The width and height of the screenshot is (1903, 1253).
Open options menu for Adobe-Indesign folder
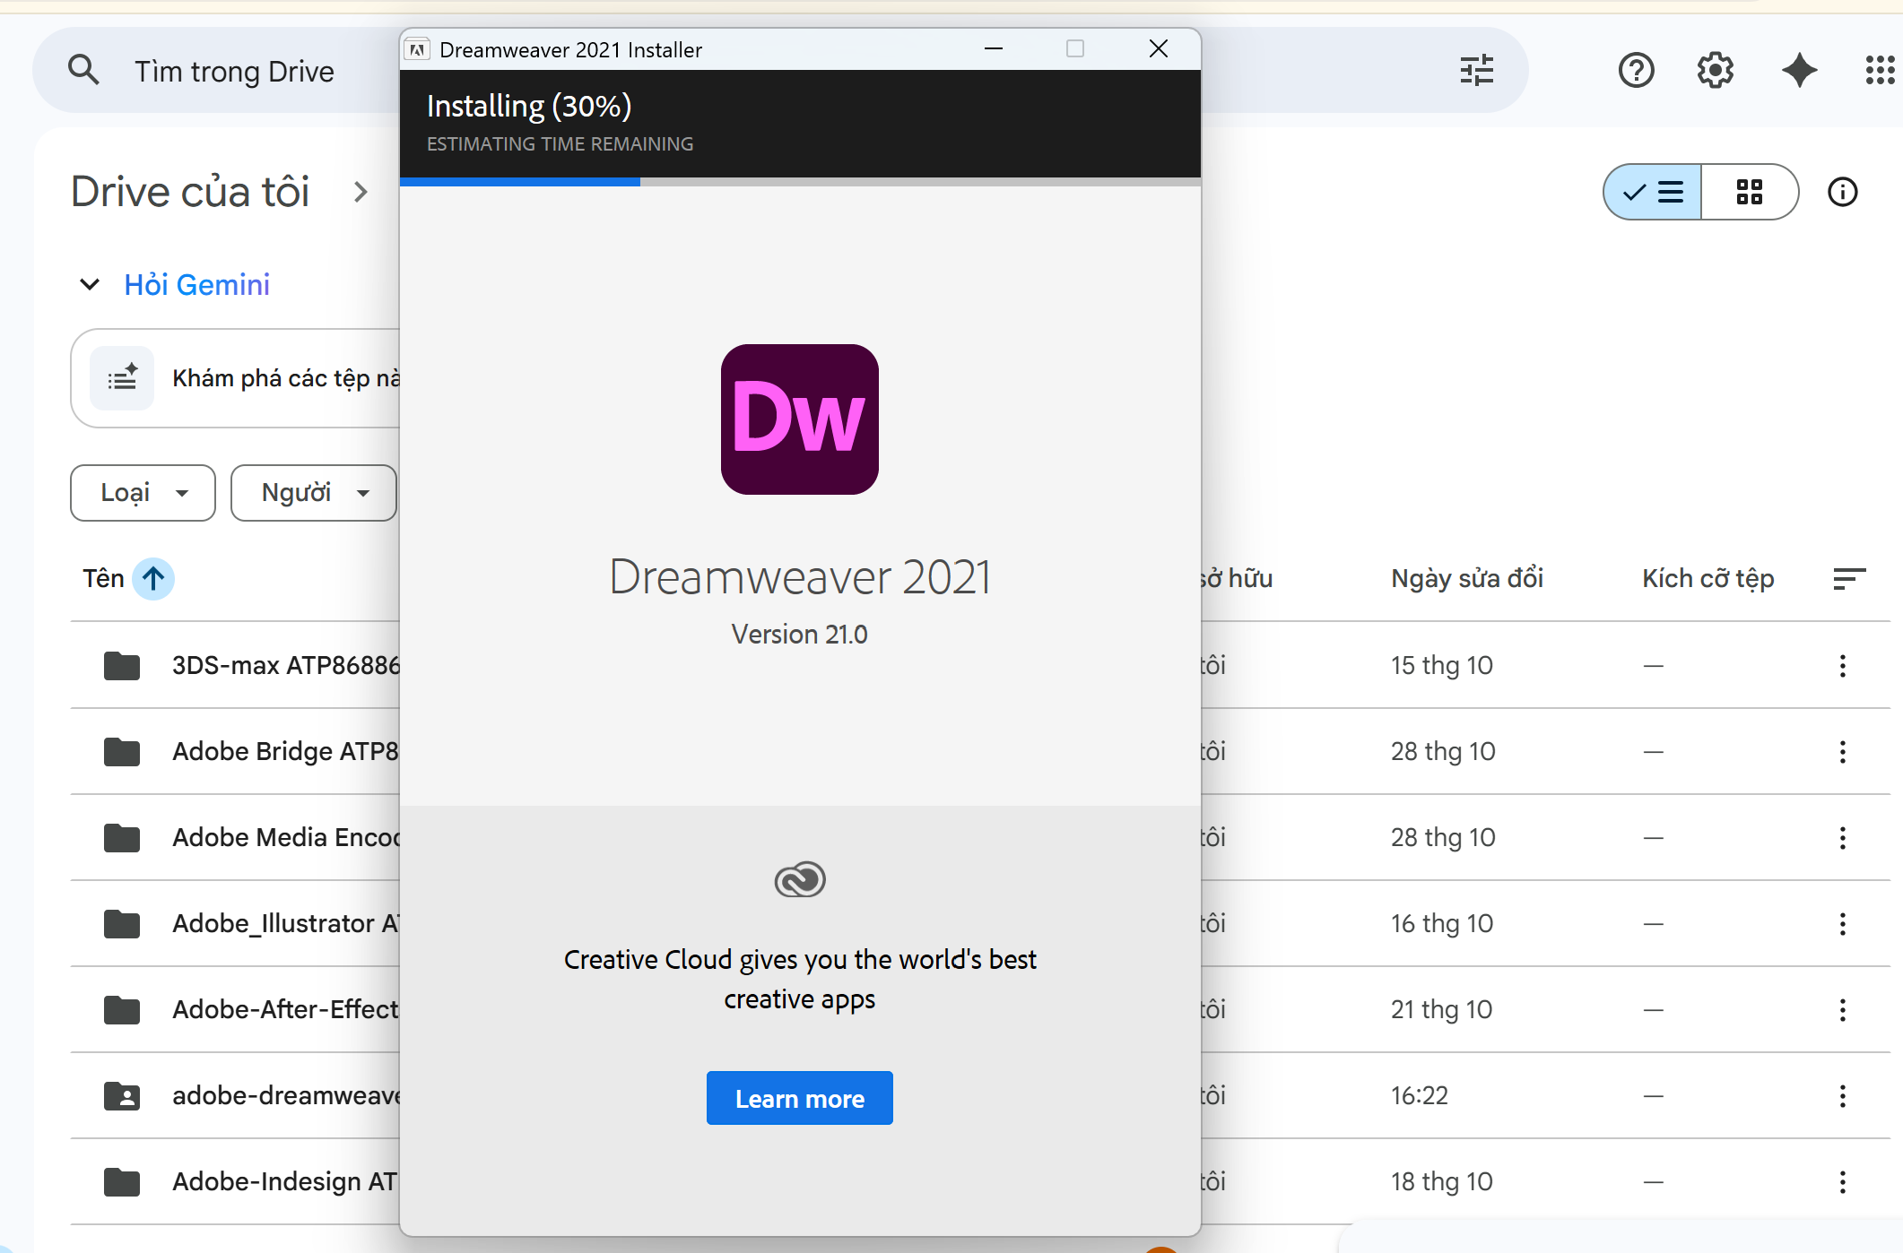[1843, 1181]
